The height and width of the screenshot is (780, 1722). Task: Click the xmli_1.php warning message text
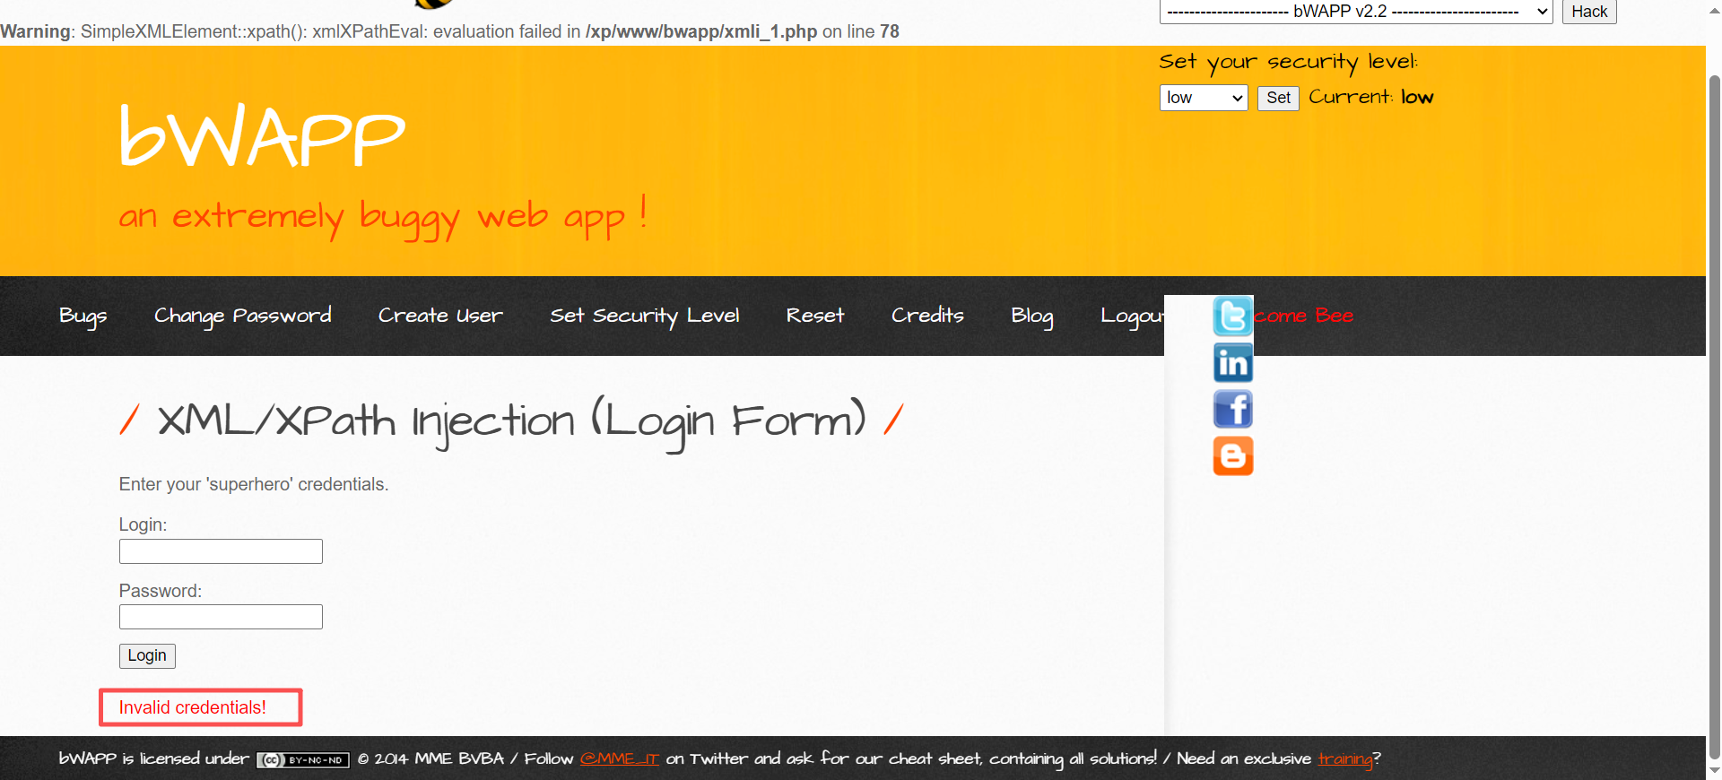(x=449, y=31)
